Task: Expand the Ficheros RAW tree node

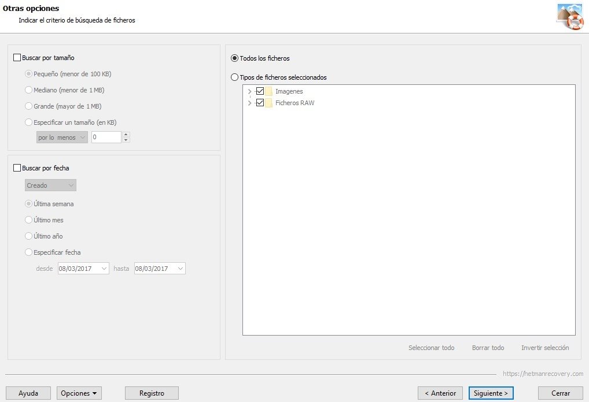Action: (x=249, y=103)
